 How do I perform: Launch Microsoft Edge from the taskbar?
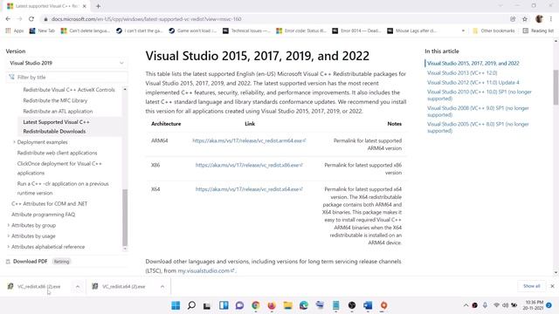(x=304, y=305)
